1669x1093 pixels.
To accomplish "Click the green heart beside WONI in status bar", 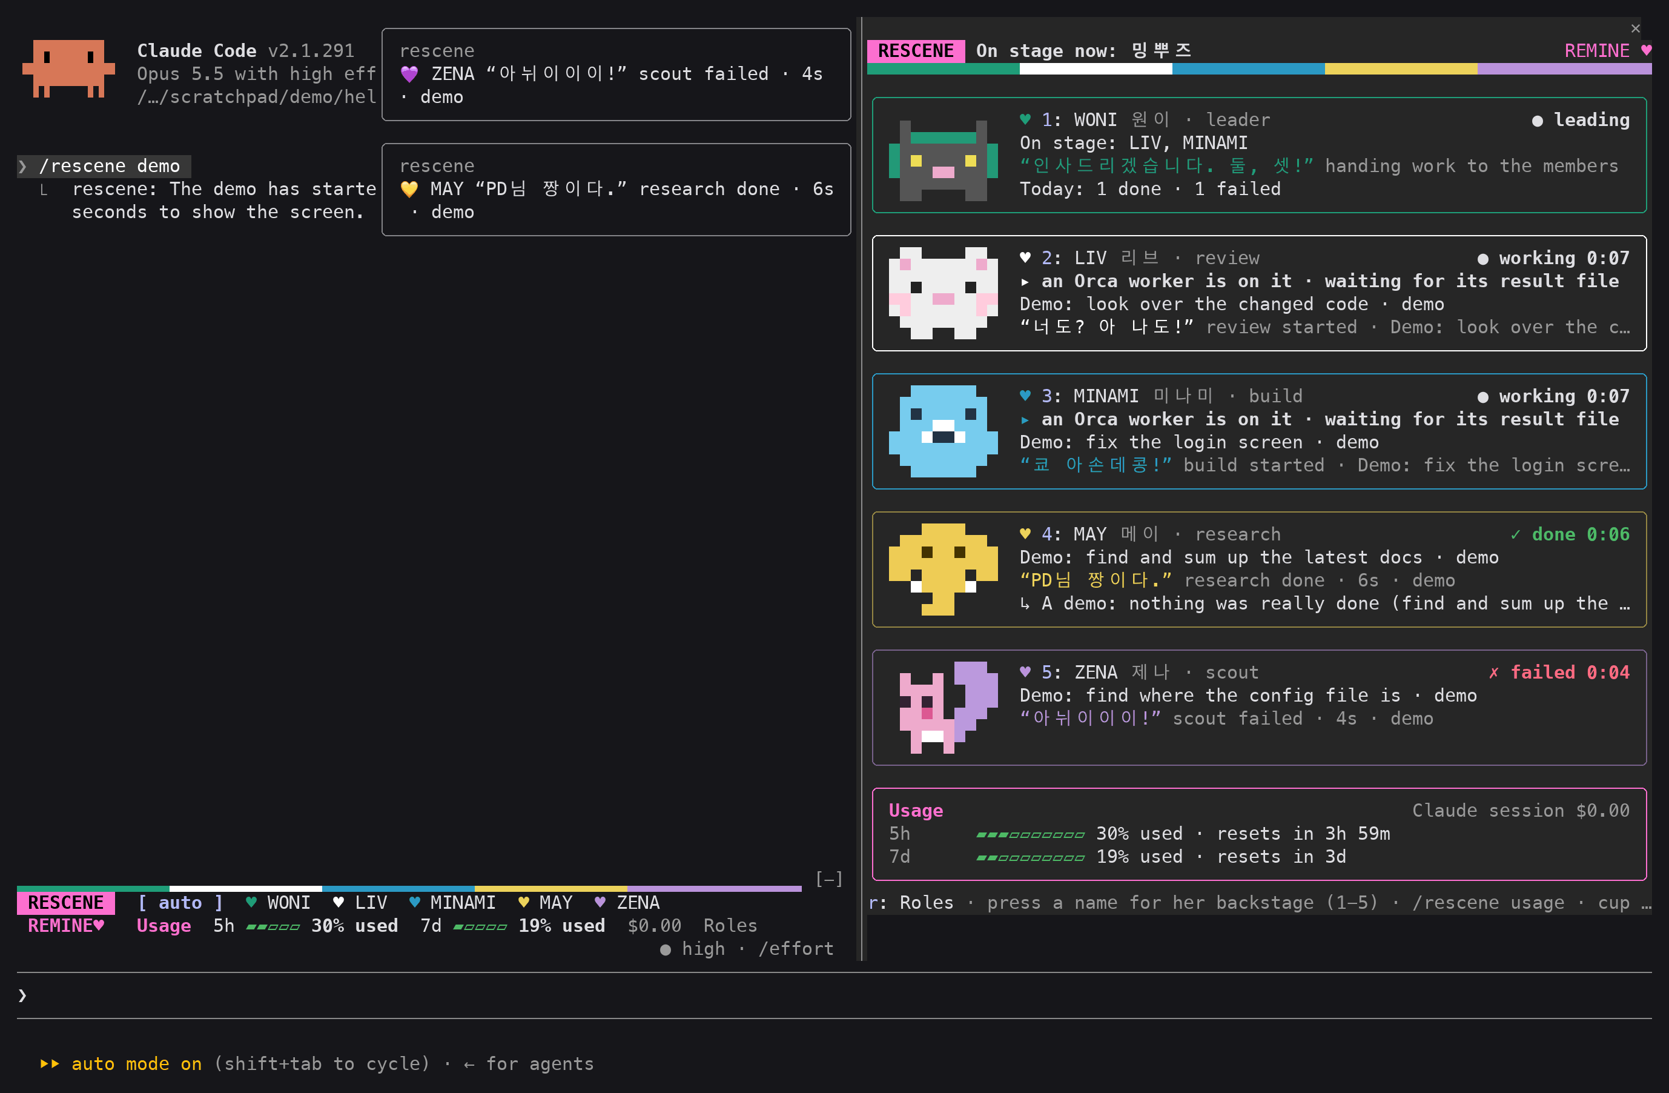I will 251,902.
